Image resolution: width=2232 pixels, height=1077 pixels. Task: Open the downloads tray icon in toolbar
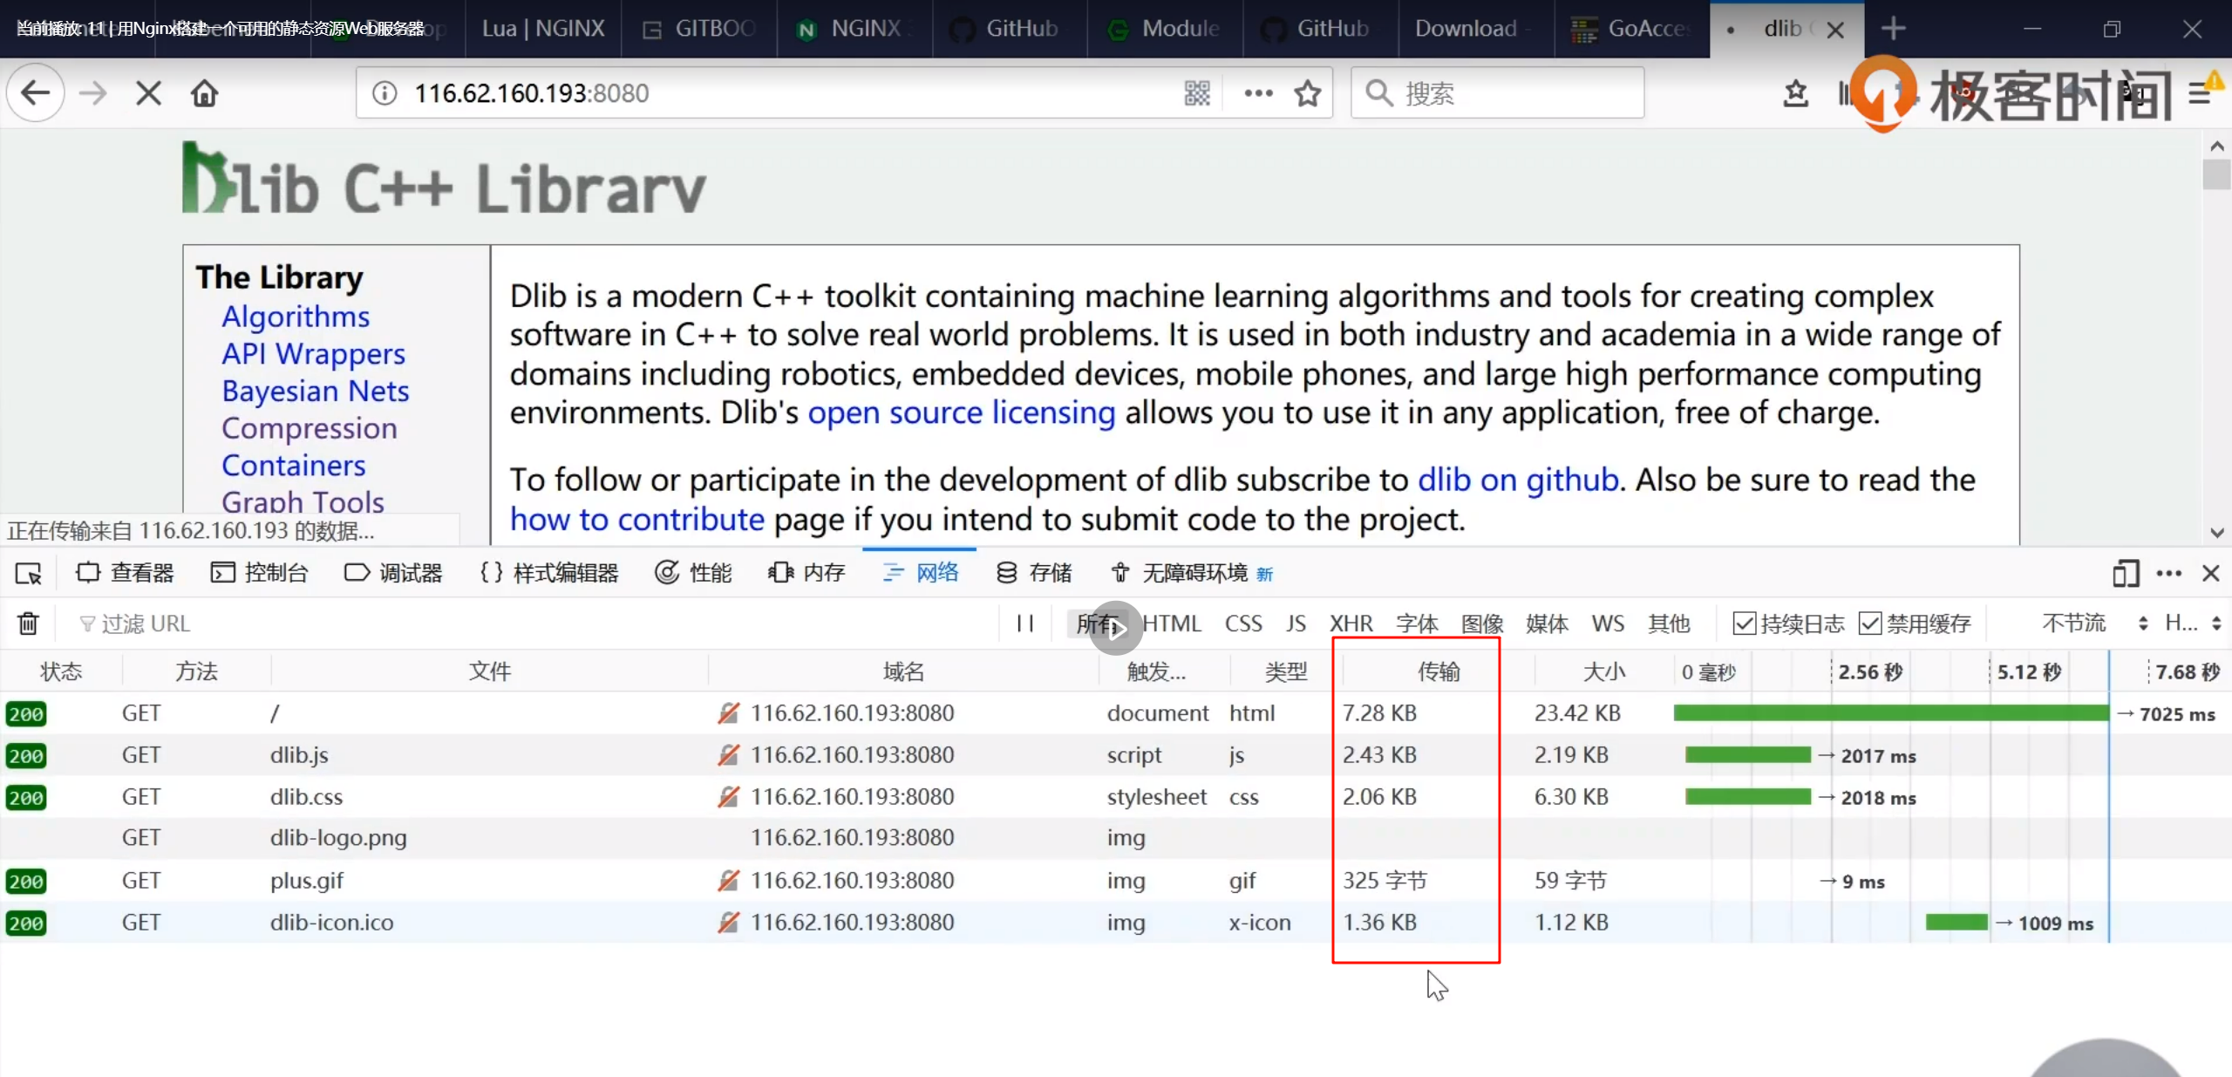[1795, 92]
